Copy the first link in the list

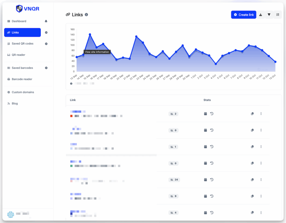(252, 114)
